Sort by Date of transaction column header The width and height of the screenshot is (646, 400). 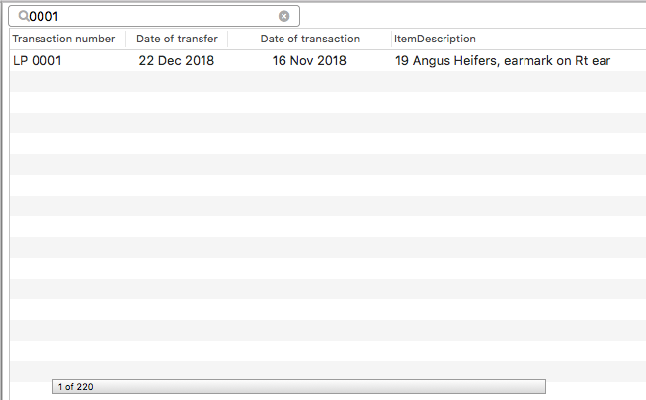pos(310,39)
